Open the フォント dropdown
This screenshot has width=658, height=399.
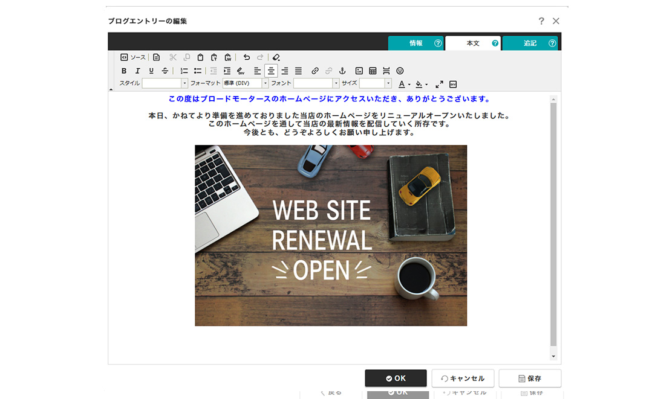(x=316, y=83)
